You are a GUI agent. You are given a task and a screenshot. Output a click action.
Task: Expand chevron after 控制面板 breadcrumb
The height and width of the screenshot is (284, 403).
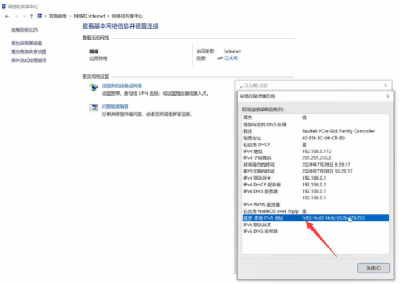[x=70, y=16]
